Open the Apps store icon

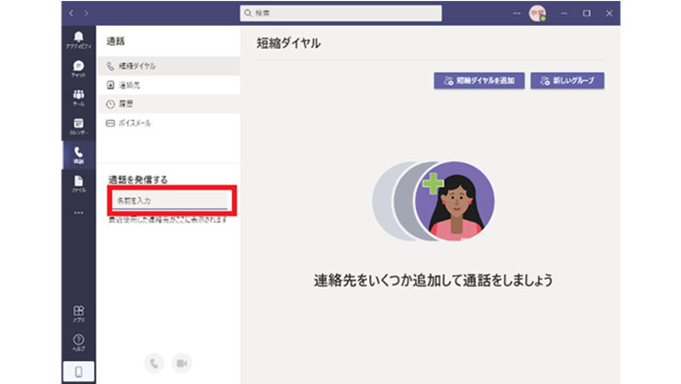tap(78, 314)
